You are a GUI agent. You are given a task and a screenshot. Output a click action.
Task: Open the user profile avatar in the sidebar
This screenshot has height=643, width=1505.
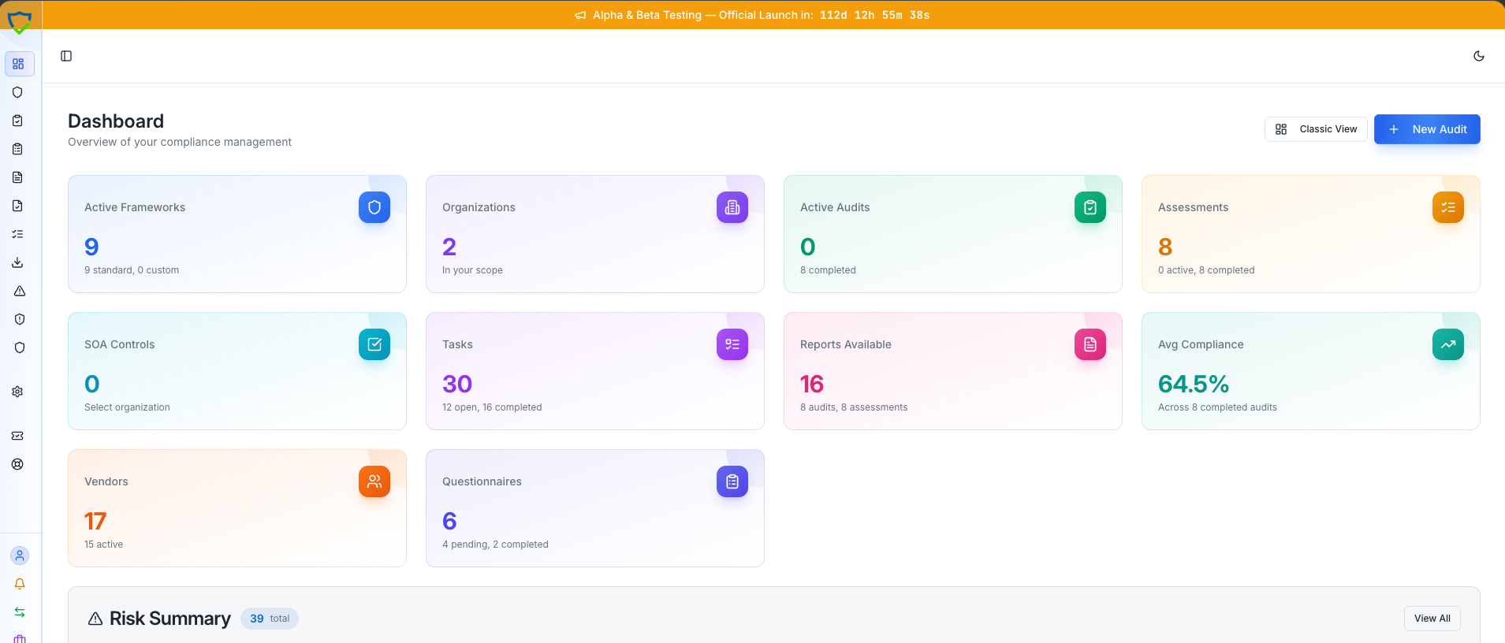20,556
